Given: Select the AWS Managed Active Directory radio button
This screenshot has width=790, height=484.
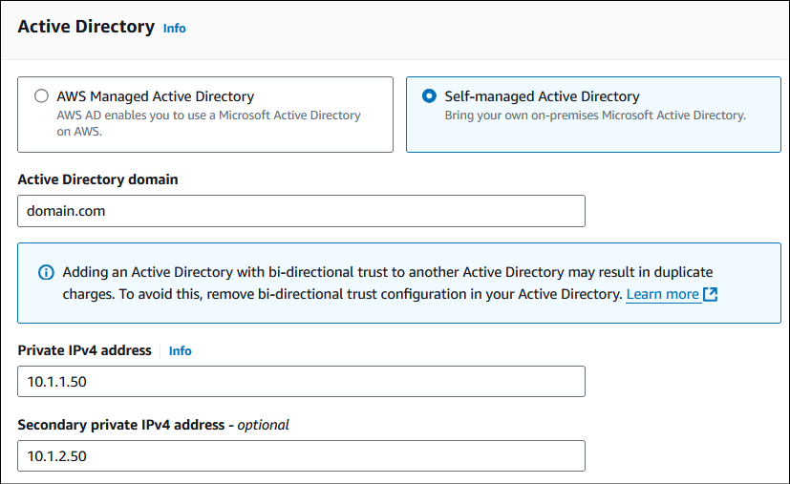Looking at the screenshot, I should point(41,96).
